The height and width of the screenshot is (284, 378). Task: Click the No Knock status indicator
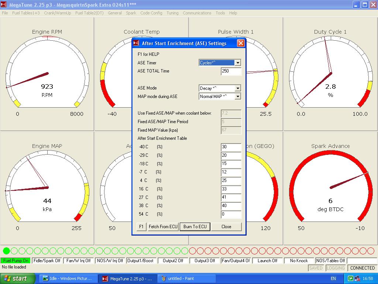299,261
